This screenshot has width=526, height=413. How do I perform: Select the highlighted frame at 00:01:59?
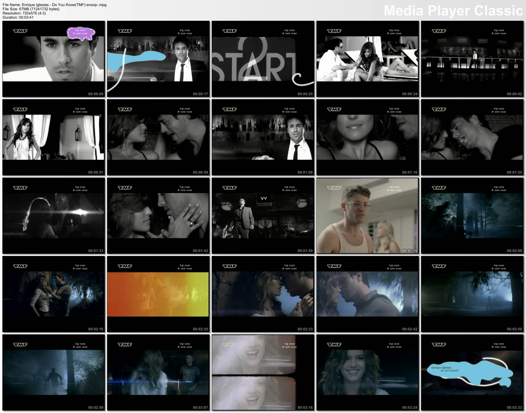(x=367, y=215)
